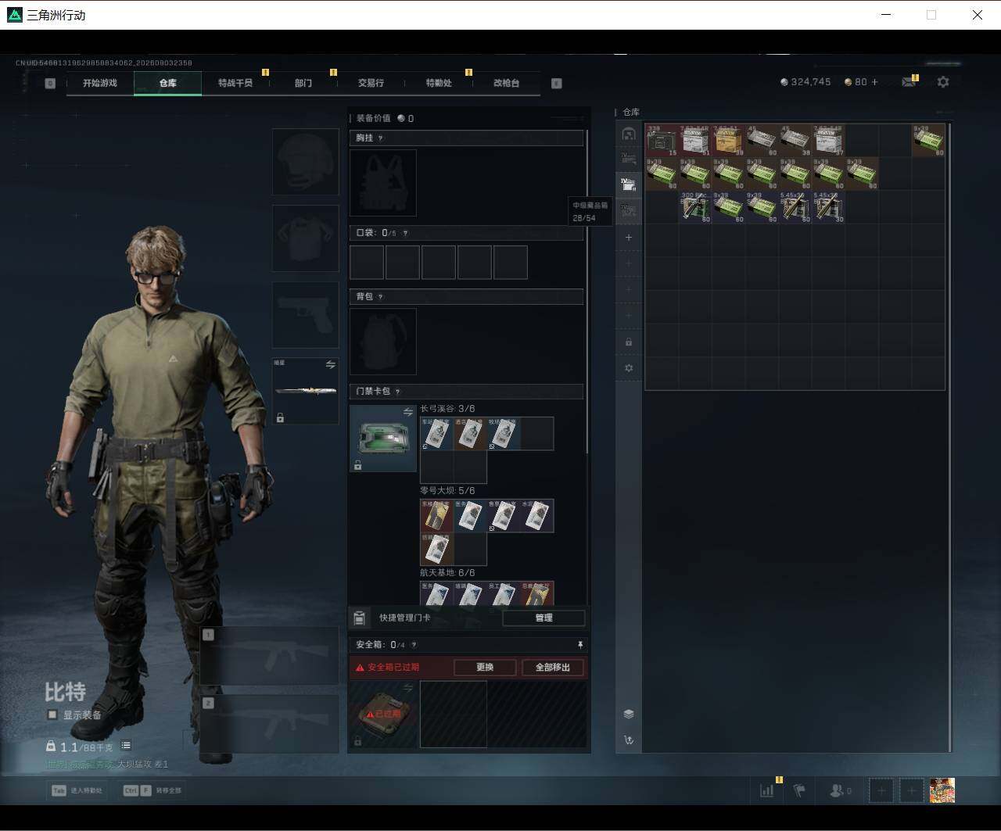Screen dimensions: 1001x831
Task: Open the player avatar in bottom bar
Action: click(x=942, y=790)
